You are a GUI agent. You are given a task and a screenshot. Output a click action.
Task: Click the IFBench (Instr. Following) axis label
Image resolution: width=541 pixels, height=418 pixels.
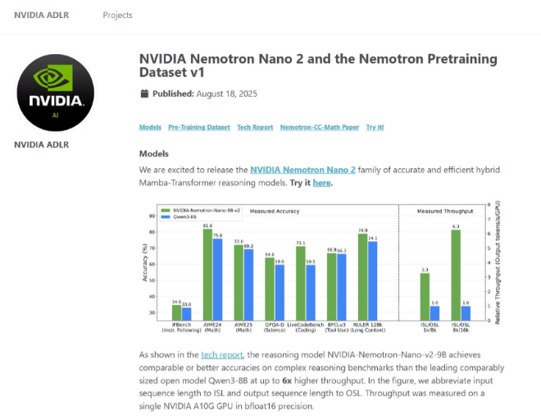(181, 327)
